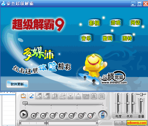Click the 豪杰超级解霸 title bar logo icon

3,4
